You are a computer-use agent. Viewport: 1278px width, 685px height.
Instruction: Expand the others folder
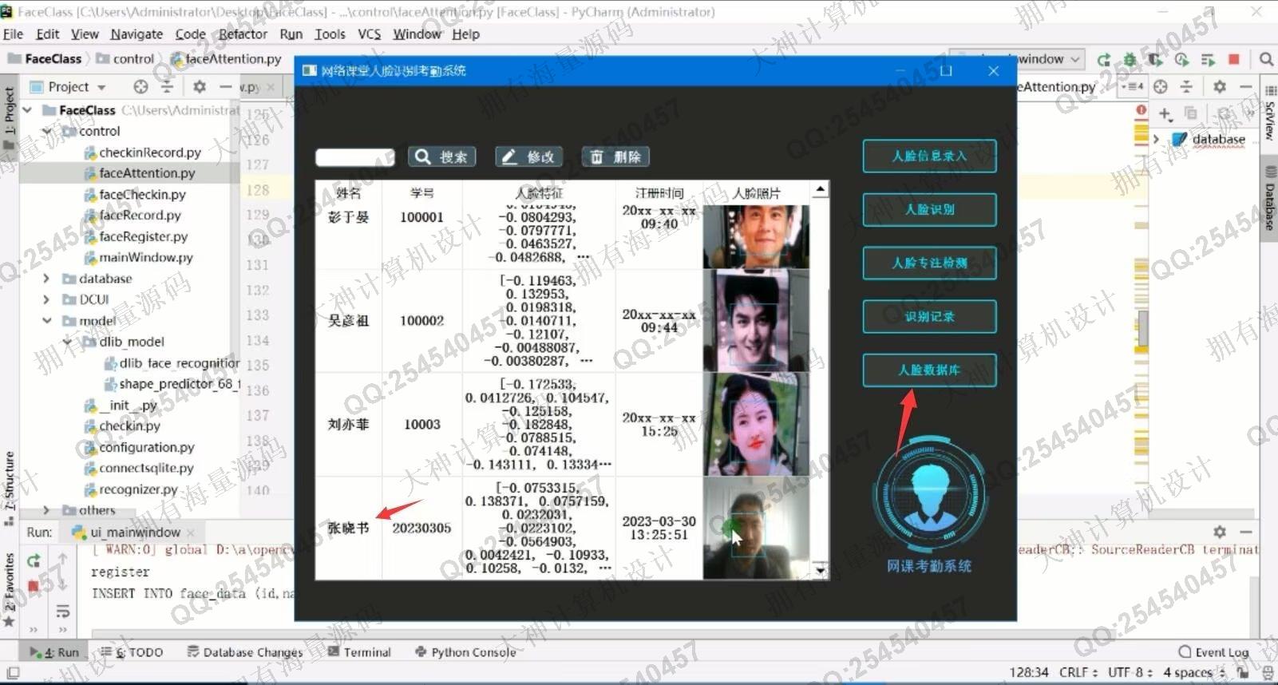tap(47, 510)
